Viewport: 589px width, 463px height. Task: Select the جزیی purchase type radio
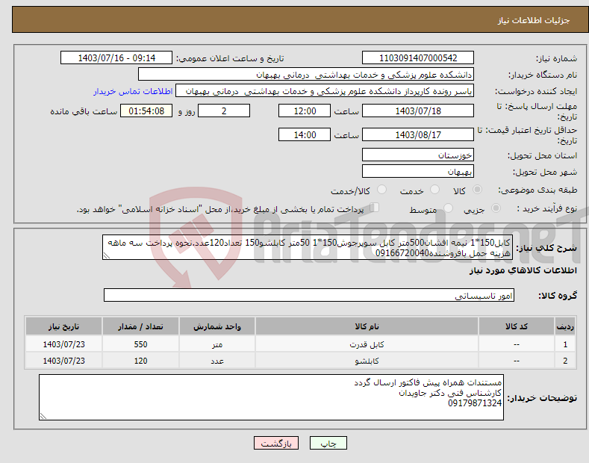tap(496, 208)
